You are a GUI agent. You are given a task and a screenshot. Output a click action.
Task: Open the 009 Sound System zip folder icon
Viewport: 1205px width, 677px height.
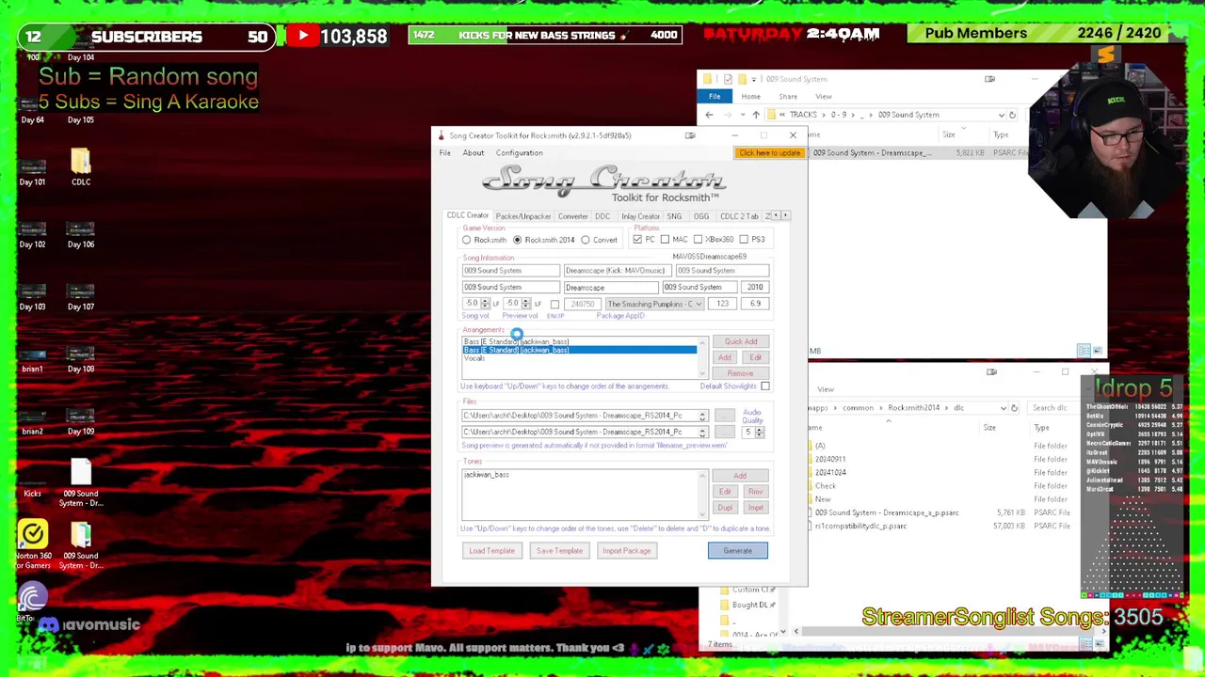81,545
